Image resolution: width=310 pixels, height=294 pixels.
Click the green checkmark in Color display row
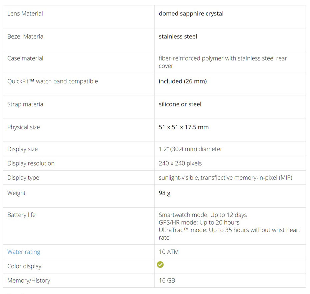(x=160, y=265)
